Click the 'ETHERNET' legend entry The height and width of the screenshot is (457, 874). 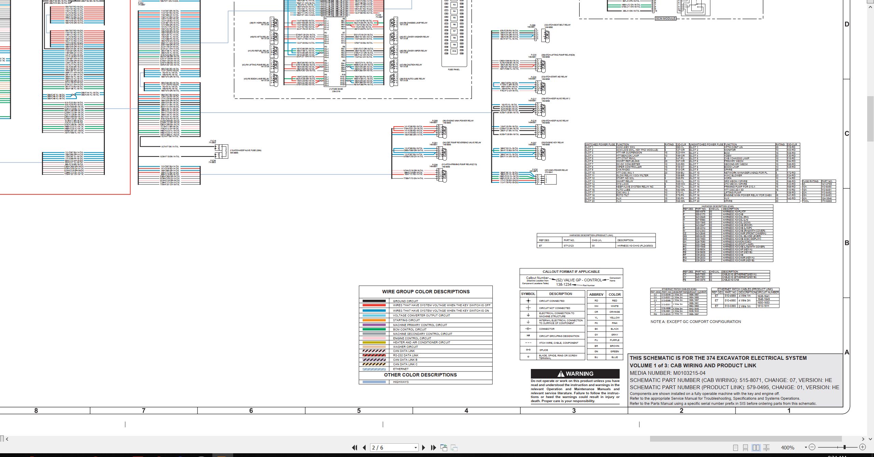pyautogui.click(x=400, y=369)
